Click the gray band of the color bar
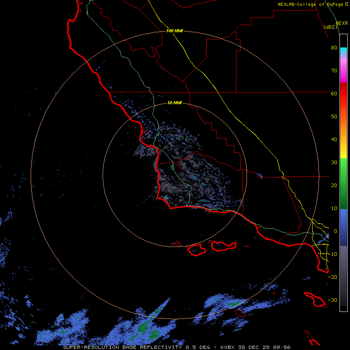The height and width of the screenshot is (350, 350). pos(343,276)
